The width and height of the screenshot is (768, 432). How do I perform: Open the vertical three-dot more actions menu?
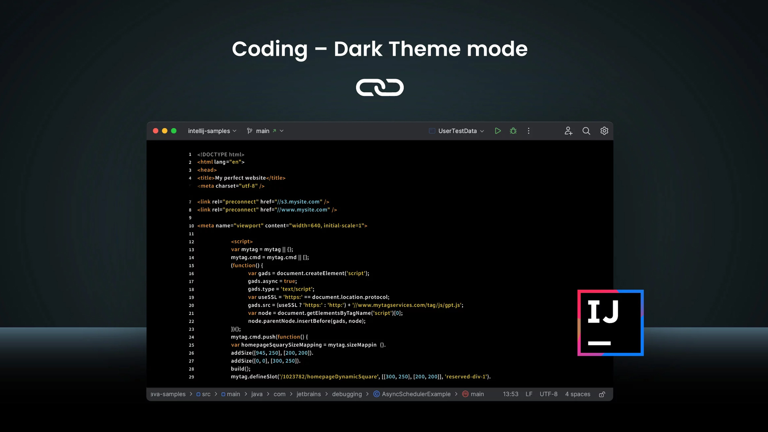(x=529, y=131)
